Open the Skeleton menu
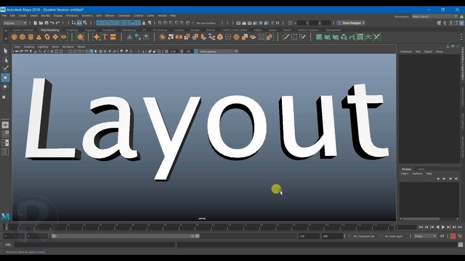The image size is (465, 261). tap(87, 16)
